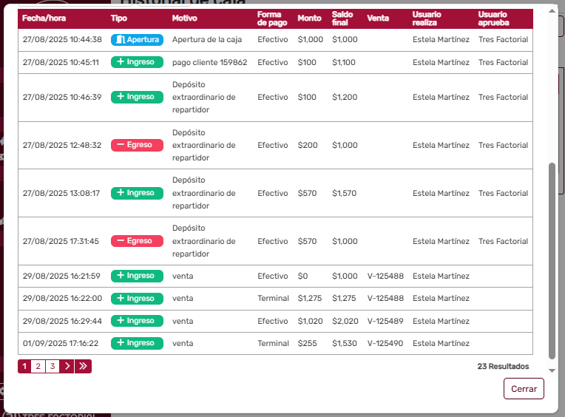Click scrollbar down arrow at bottom right
This screenshot has height=417, width=565.
551,370
